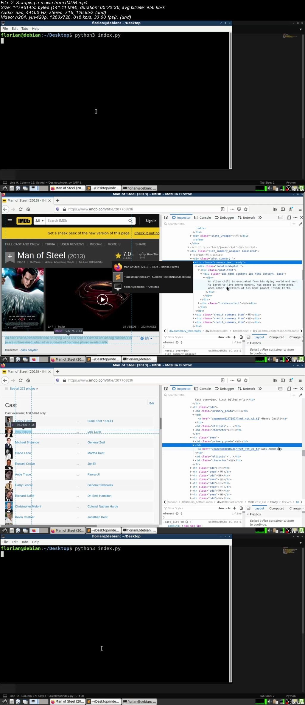Bookmark the page with the star in the Cast-list Firefox window
Image resolution: width=305 pixels, height=705 pixels.
tap(246, 380)
